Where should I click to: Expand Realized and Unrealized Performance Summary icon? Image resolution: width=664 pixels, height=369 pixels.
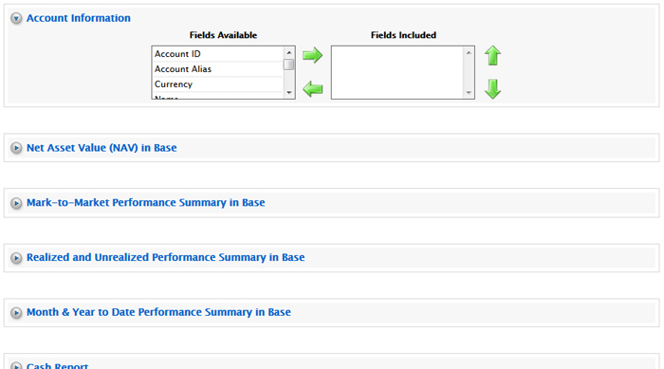(16, 258)
